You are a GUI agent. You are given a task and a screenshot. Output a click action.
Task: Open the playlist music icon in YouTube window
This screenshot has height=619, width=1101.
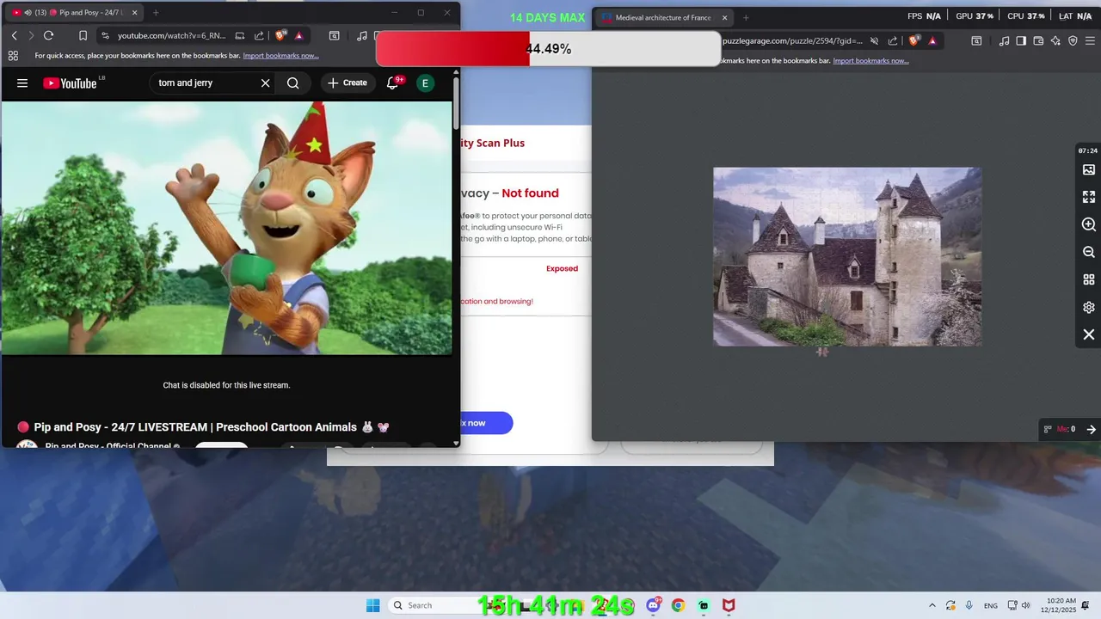point(362,35)
